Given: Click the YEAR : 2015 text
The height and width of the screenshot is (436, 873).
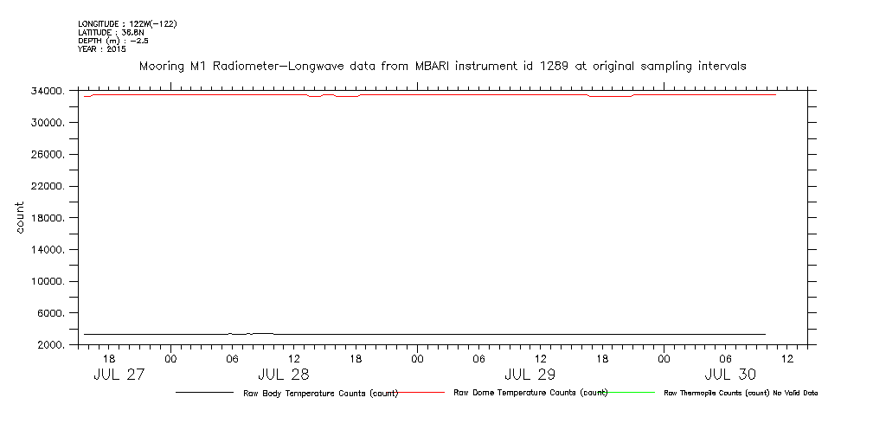Looking at the screenshot, I should [x=101, y=49].
